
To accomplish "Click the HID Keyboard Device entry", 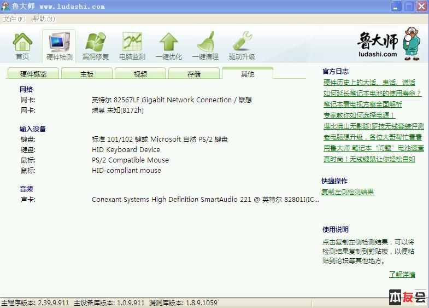I will (x=126, y=150).
